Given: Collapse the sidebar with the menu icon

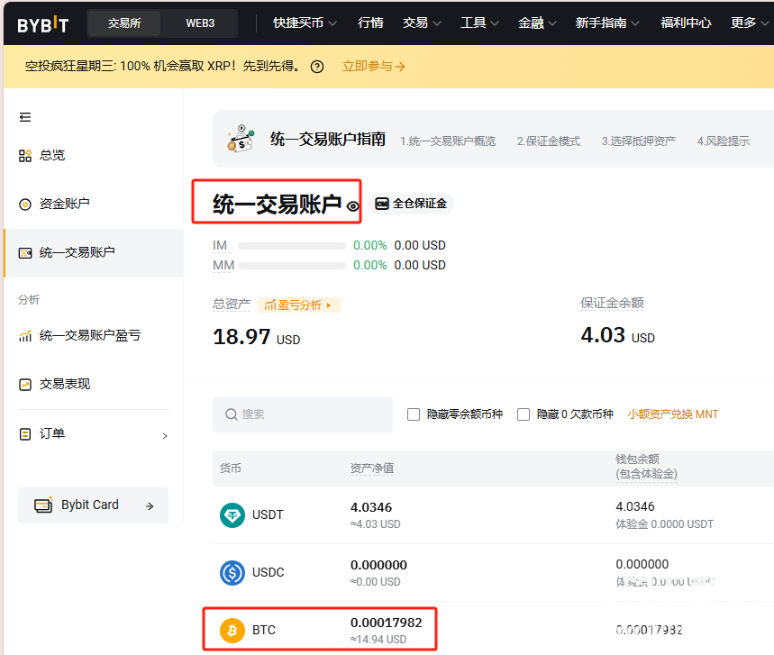Looking at the screenshot, I should (x=25, y=117).
